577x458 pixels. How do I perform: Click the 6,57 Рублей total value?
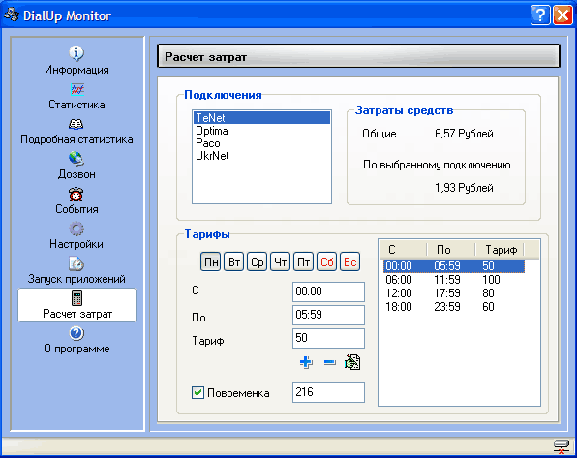(x=464, y=134)
